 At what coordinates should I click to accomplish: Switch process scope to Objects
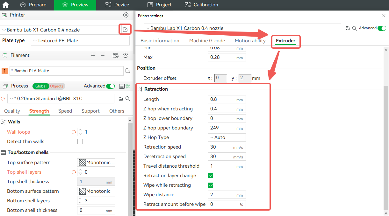pyautogui.click(x=57, y=86)
